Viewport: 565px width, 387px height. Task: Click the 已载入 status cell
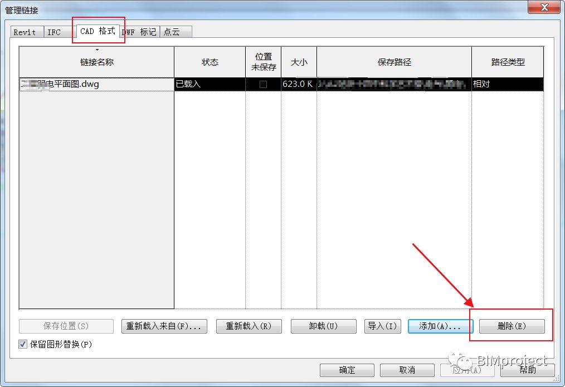[x=210, y=84]
